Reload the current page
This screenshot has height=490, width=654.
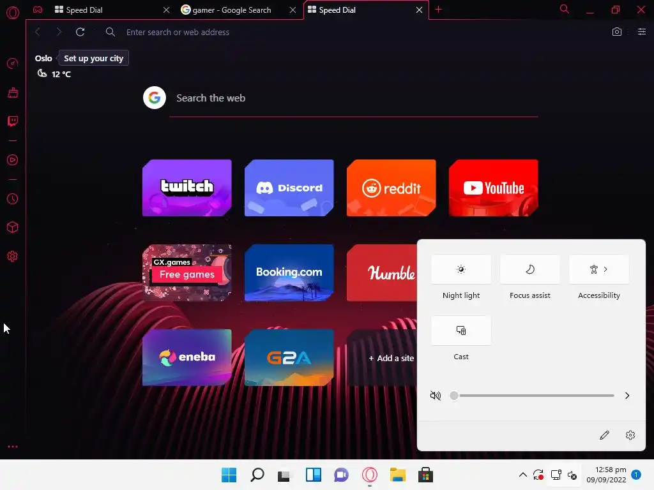click(x=80, y=32)
